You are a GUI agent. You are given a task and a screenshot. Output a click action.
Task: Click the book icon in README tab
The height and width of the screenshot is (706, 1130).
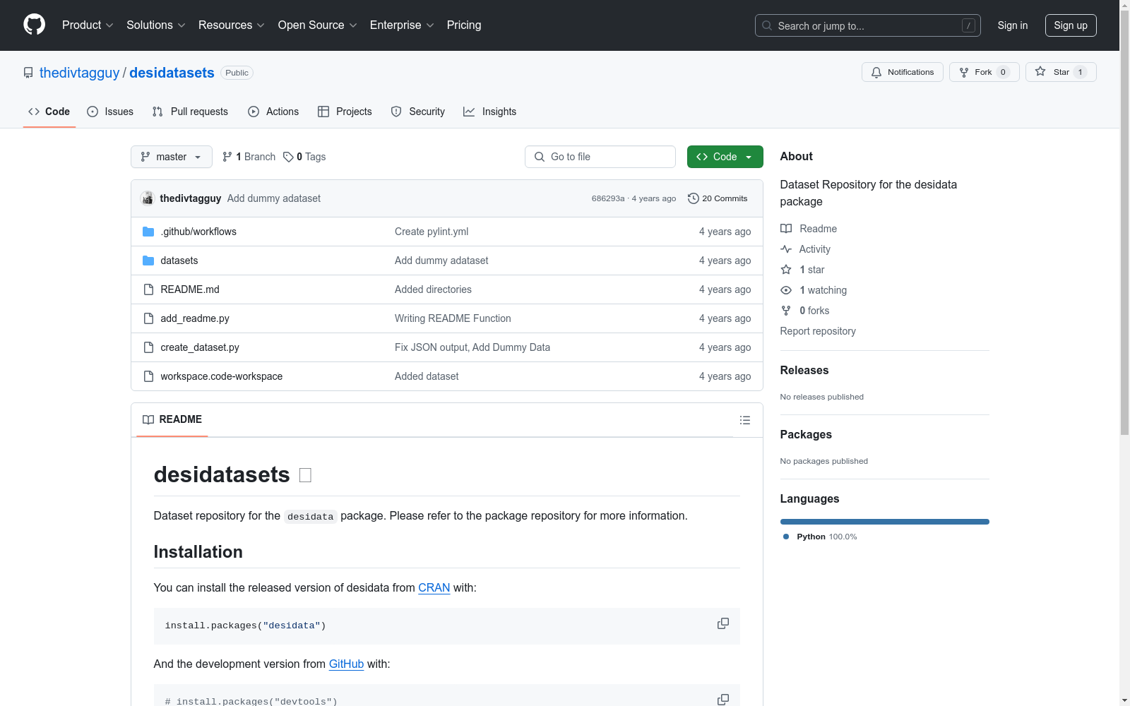[148, 419]
